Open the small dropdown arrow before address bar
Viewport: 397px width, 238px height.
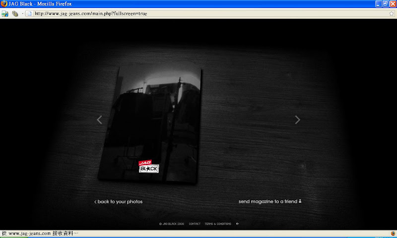pyautogui.click(x=22, y=14)
